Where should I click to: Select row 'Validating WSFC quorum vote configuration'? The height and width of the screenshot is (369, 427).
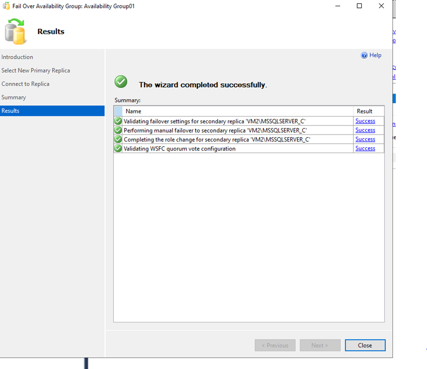249,149
